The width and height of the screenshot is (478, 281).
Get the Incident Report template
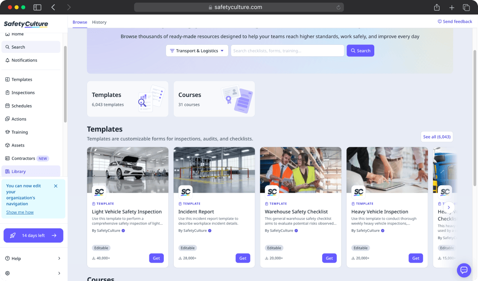(243, 258)
